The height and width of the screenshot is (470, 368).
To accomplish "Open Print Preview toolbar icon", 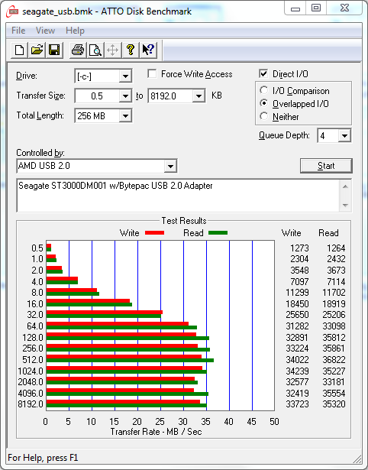I will [x=95, y=50].
